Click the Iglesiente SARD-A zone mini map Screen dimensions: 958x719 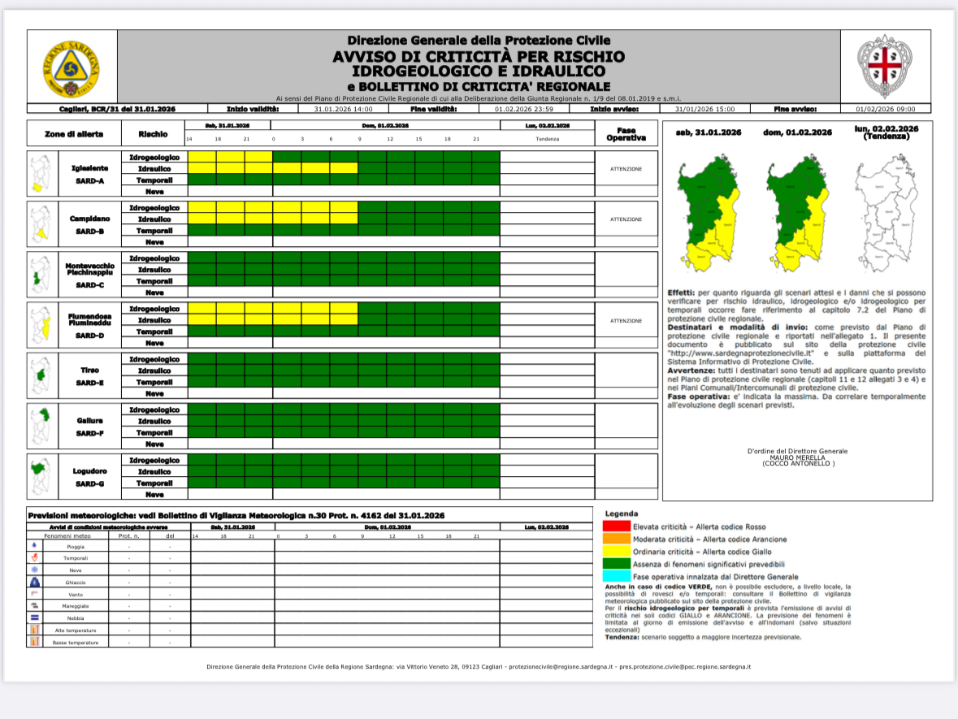pyautogui.click(x=38, y=174)
